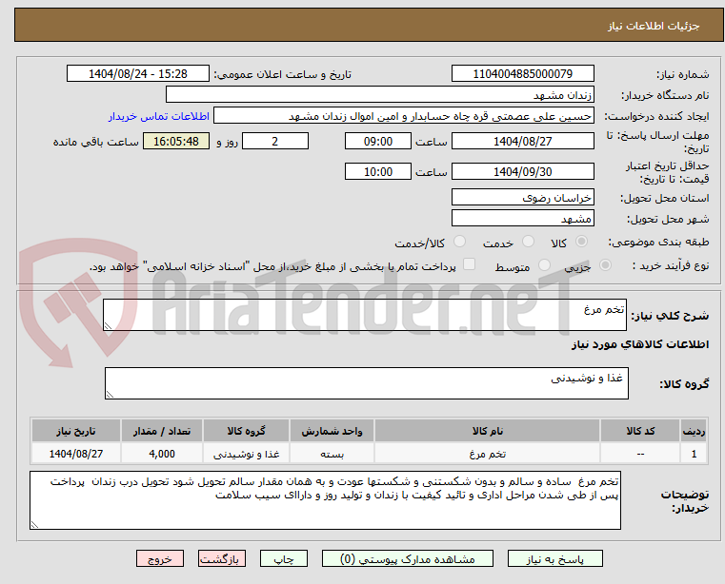Select the کالا radio button
The image size is (725, 584).
(582, 242)
